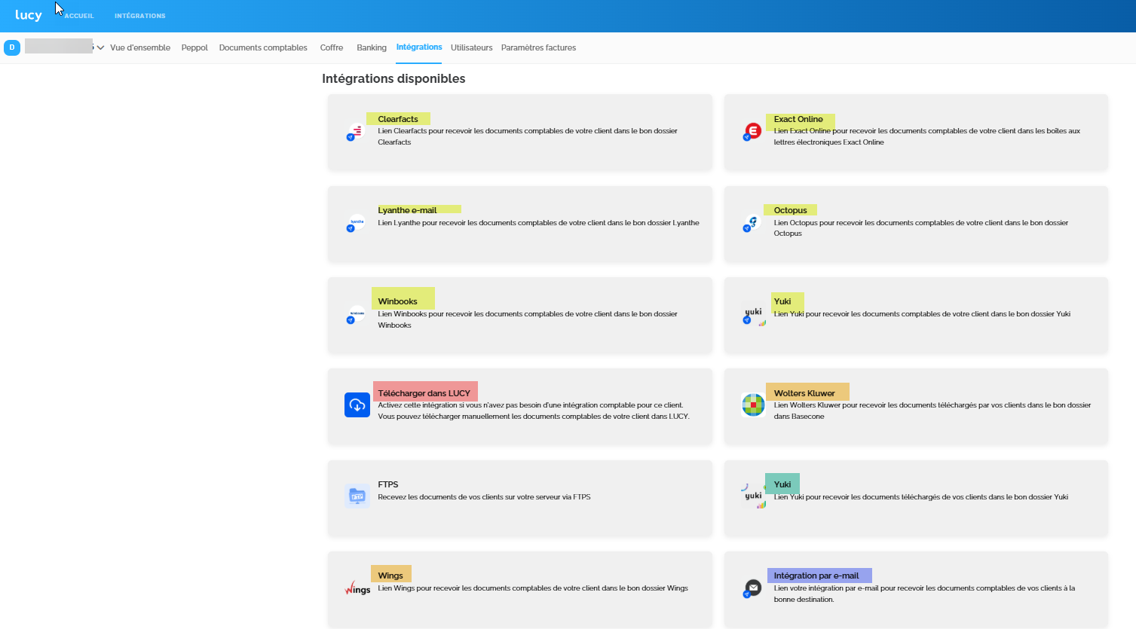Click the text 'Lien votre intégration par e-mail…'

(924, 594)
